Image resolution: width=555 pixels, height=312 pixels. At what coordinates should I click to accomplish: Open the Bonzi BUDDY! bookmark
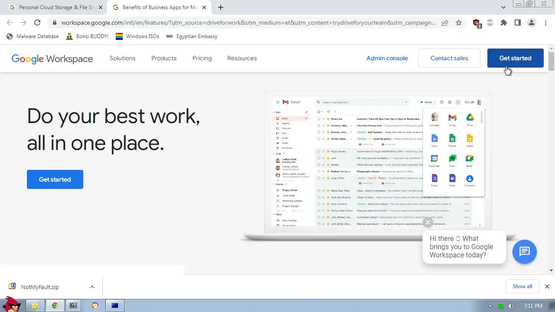tap(87, 36)
